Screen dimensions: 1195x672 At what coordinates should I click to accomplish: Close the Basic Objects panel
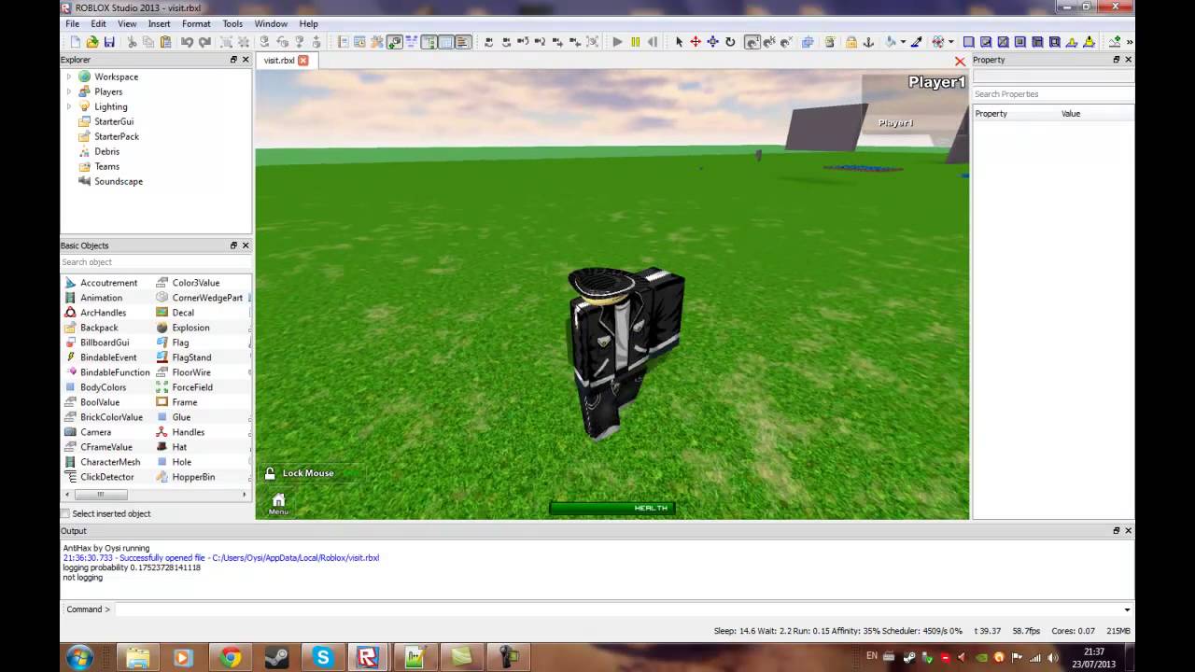246,245
